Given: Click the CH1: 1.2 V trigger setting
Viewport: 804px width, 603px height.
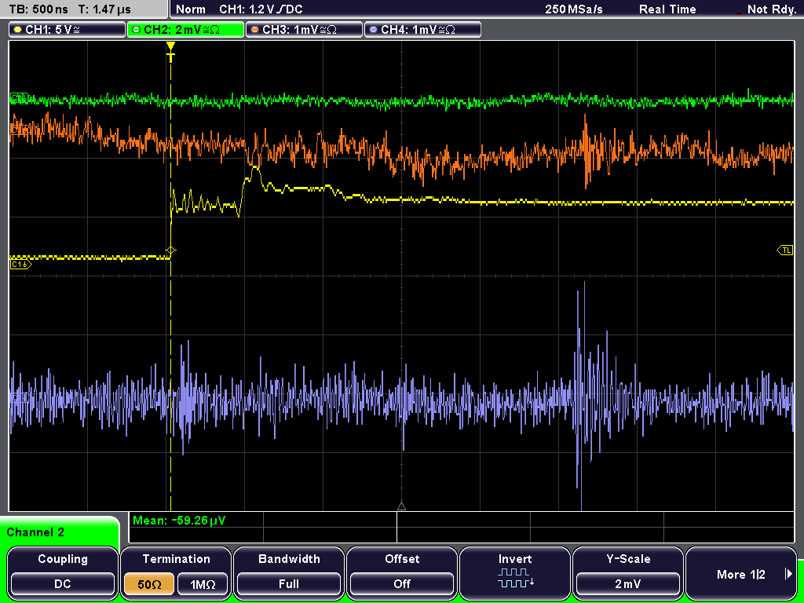Looking at the screenshot, I should (261, 9).
